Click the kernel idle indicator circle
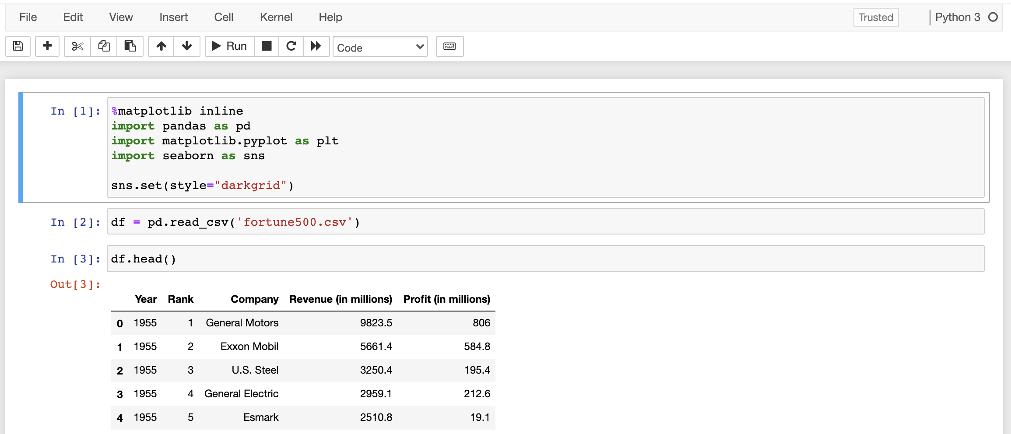The image size is (1011, 434). click(993, 17)
